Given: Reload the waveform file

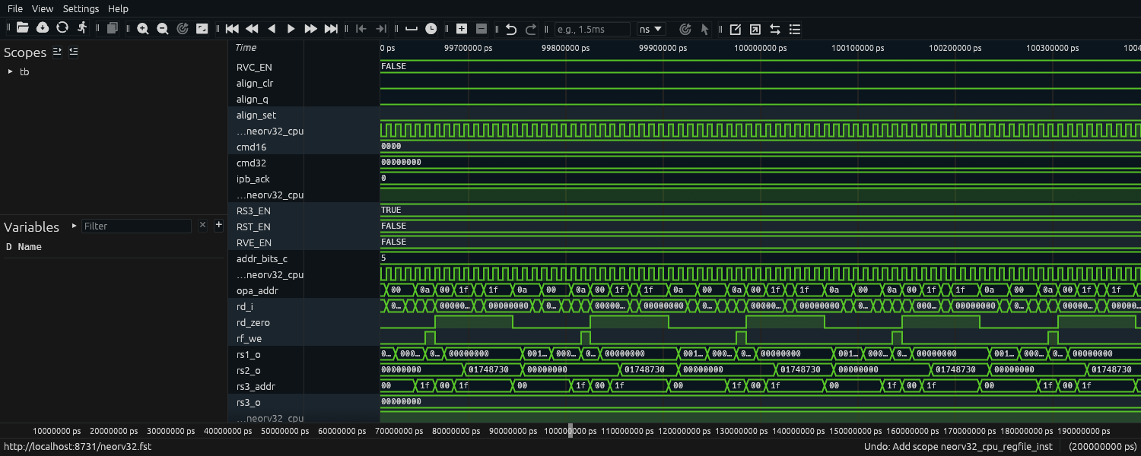Looking at the screenshot, I should pos(62,28).
